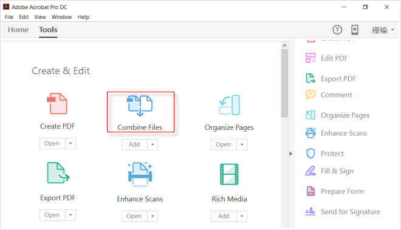401x230 pixels.
Task: Click the mobile link device icon
Action: point(355,30)
